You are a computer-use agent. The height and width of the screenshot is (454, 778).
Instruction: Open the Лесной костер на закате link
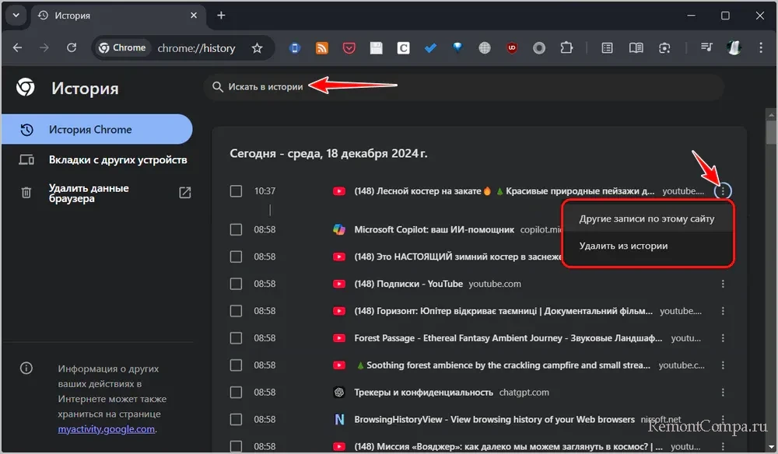(504, 190)
